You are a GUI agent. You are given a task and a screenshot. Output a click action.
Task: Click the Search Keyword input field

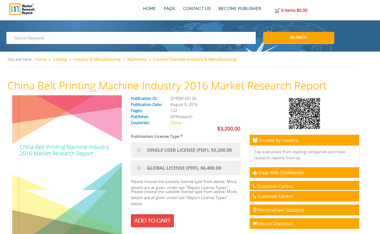(131, 38)
